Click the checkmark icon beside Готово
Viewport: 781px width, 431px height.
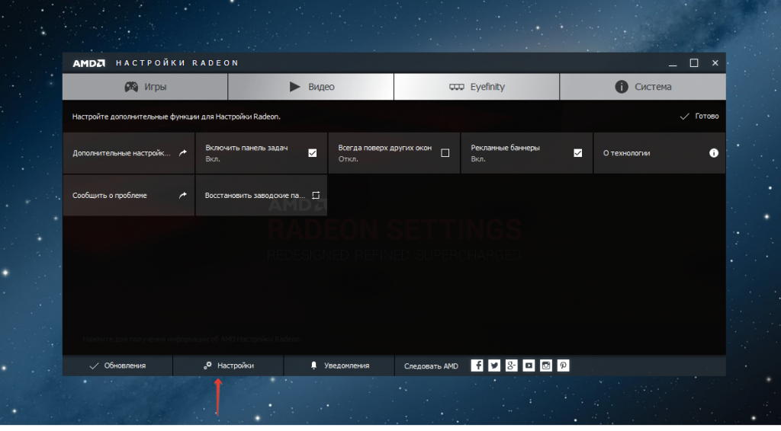(684, 117)
